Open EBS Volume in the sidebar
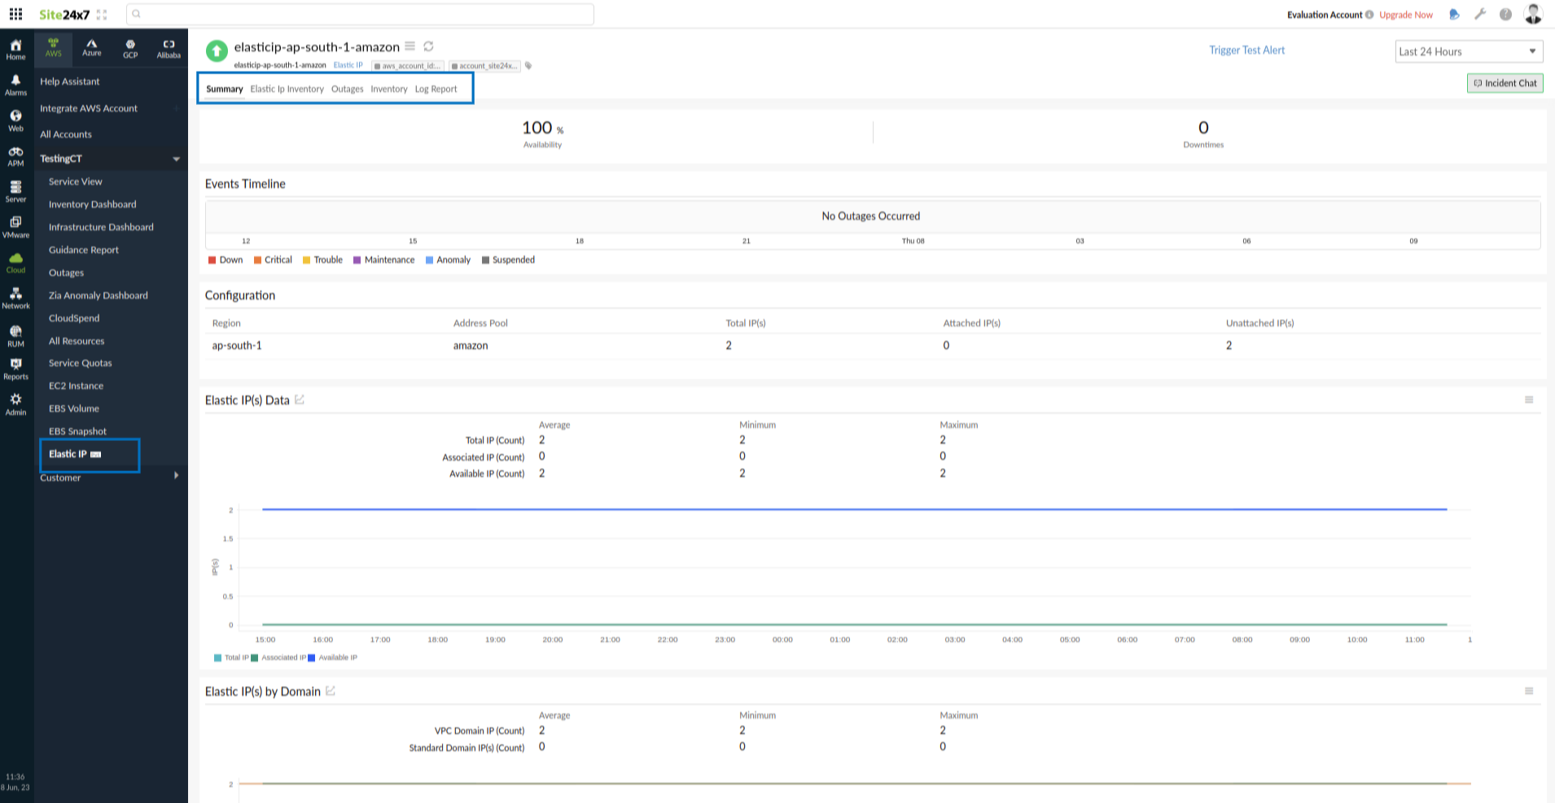The width and height of the screenshot is (1555, 803). [74, 408]
